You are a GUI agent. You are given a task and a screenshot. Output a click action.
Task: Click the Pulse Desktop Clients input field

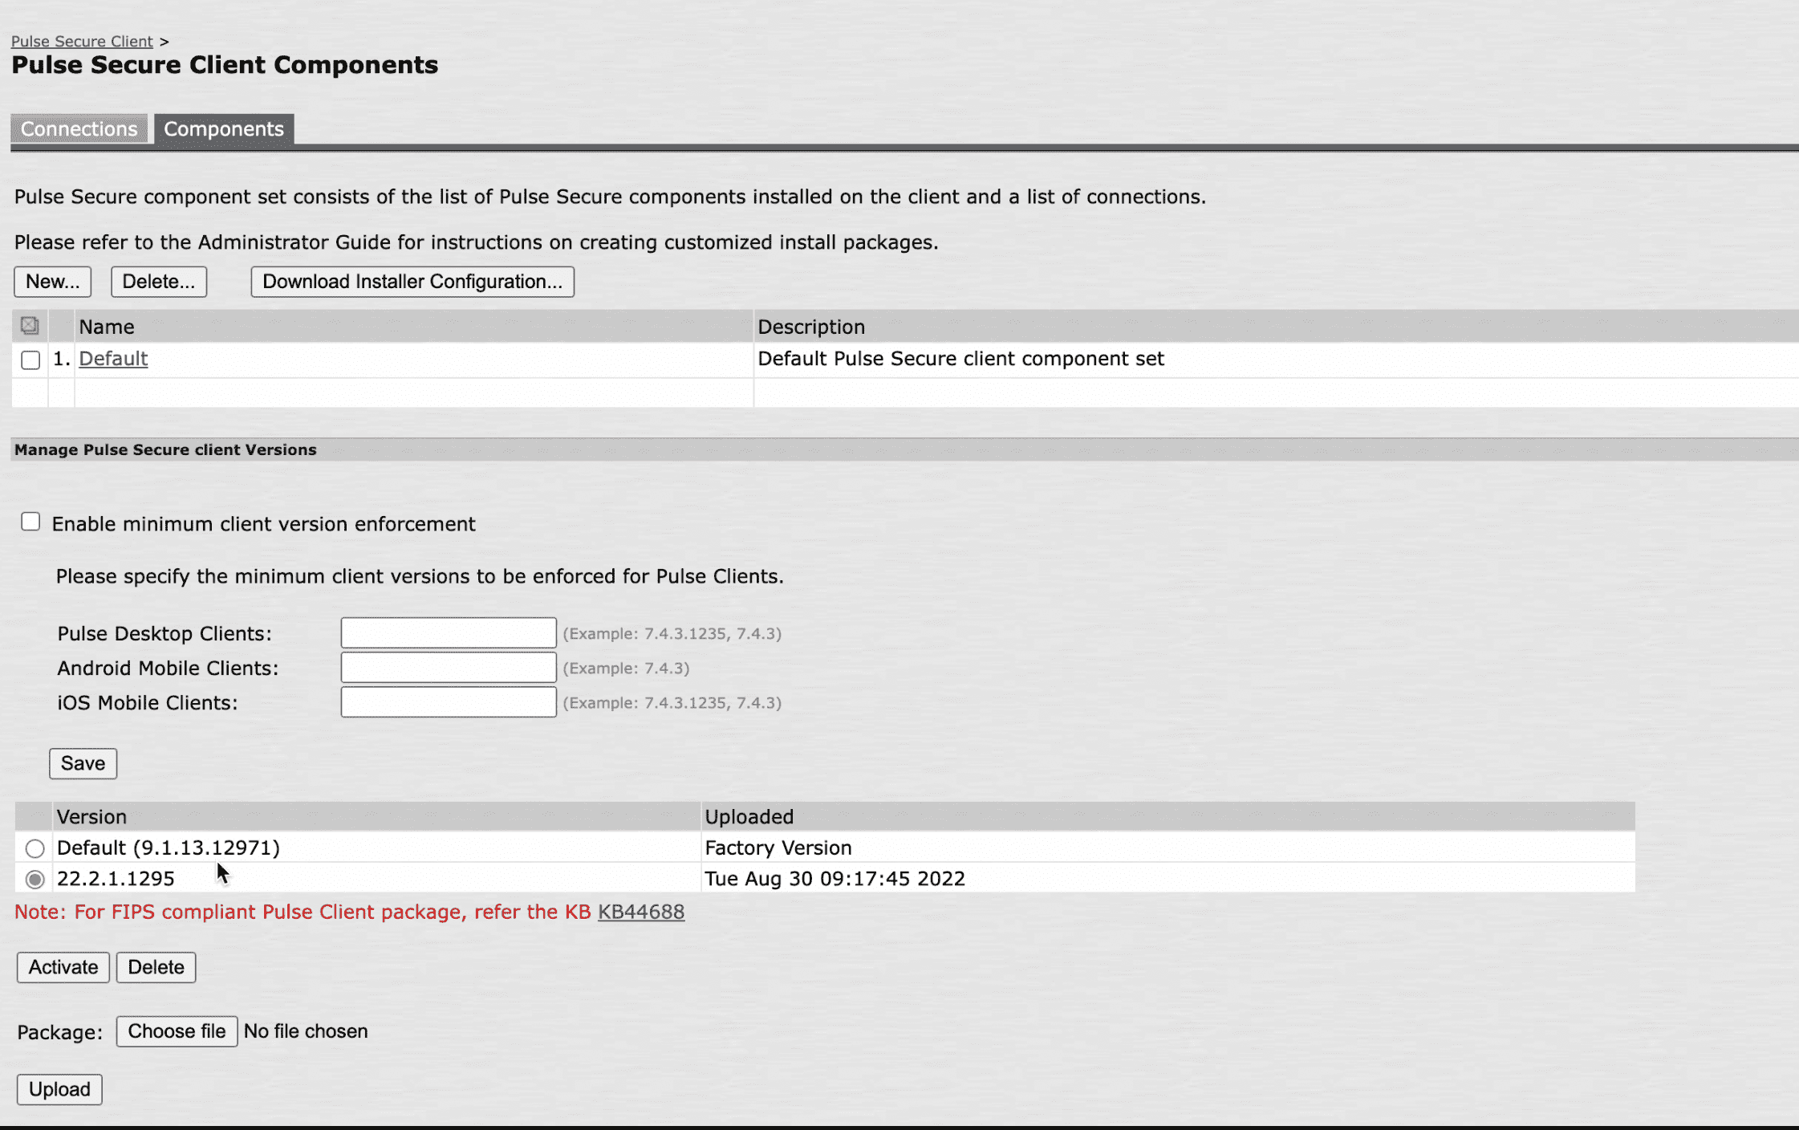point(448,632)
